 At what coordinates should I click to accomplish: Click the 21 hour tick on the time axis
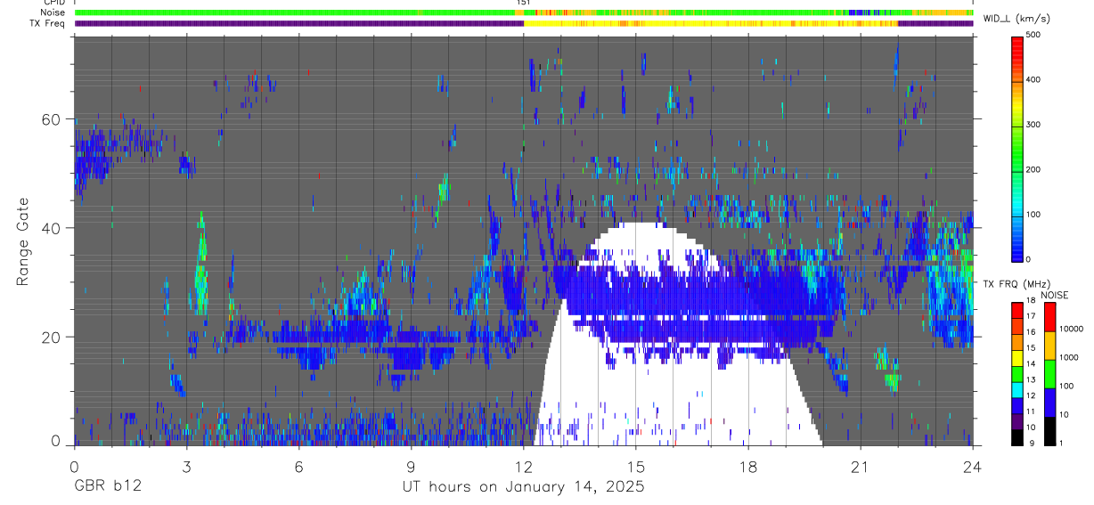(x=860, y=466)
